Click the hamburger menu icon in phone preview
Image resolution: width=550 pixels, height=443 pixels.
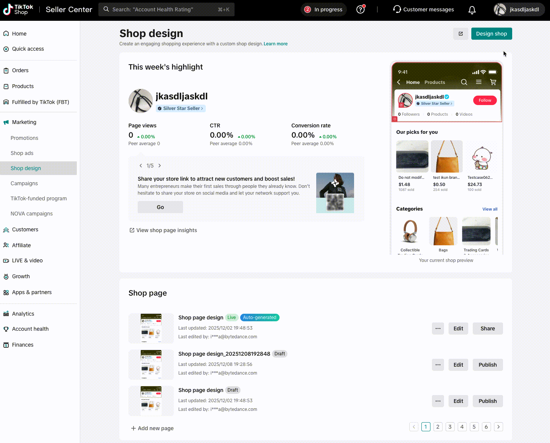coord(479,82)
